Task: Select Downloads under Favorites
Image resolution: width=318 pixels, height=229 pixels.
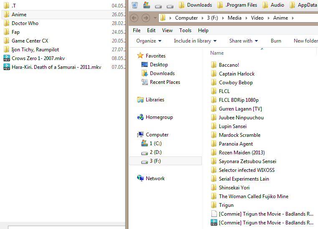Action: [158, 73]
